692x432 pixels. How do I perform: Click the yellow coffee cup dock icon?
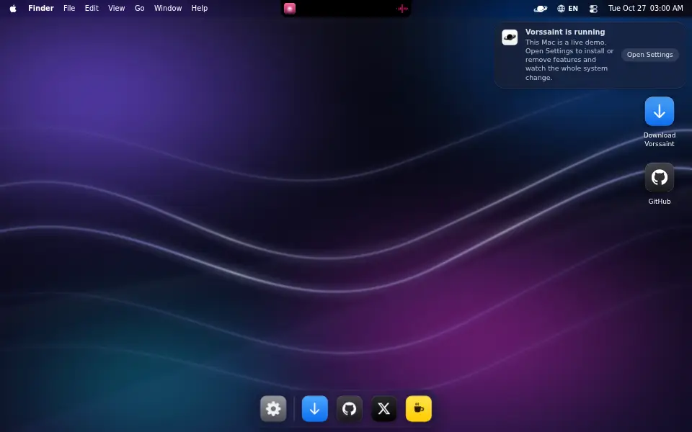click(x=419, y=409)
